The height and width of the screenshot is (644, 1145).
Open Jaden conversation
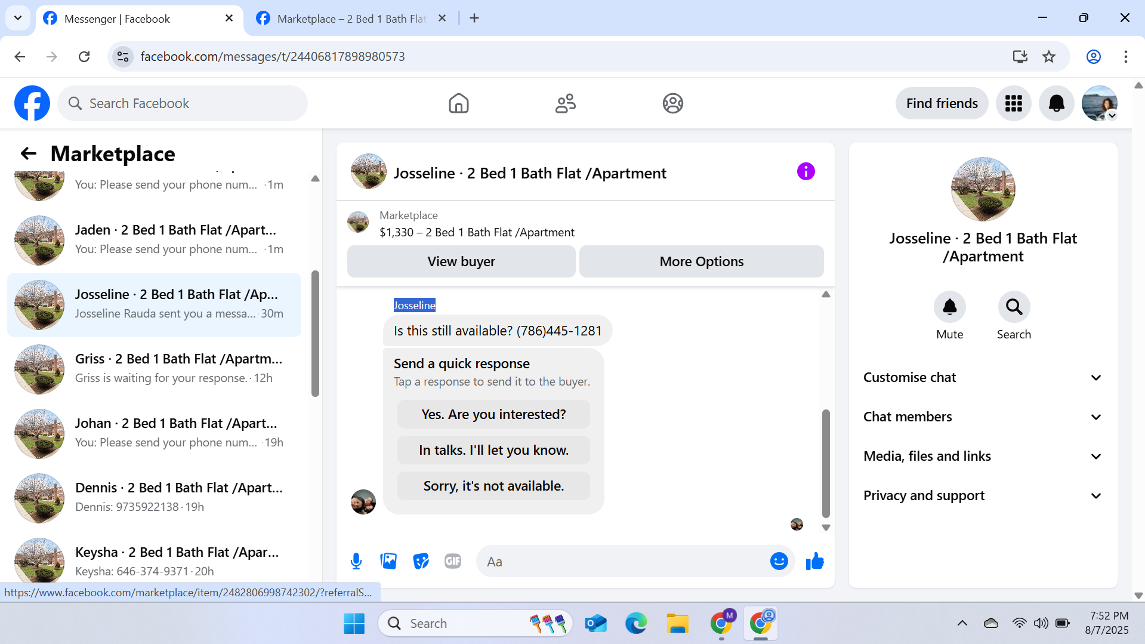pos(154,240)
